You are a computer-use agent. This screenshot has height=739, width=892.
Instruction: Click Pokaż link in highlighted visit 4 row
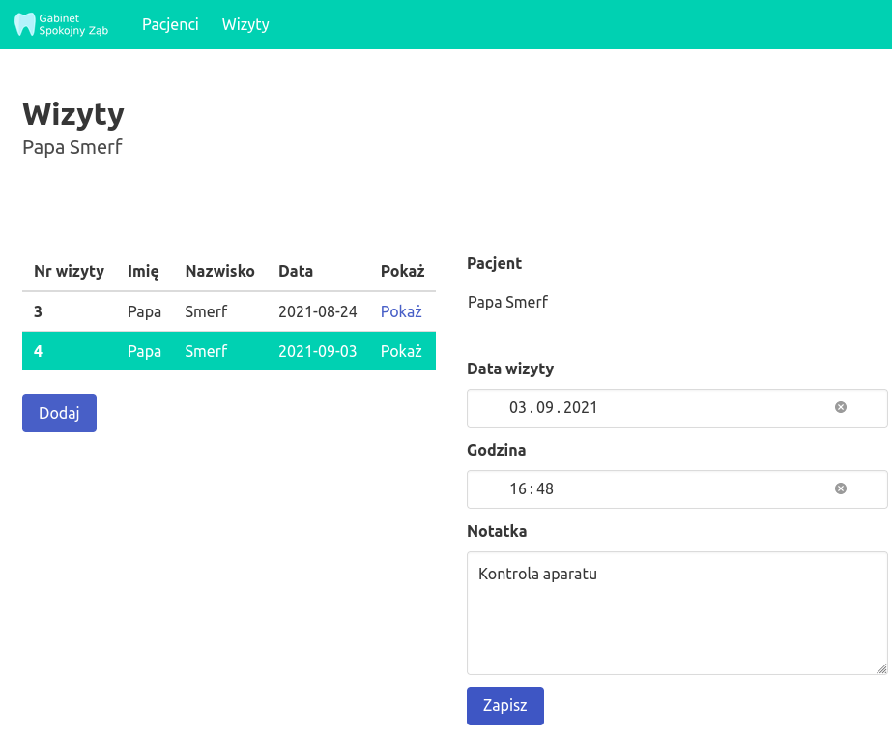[401, 351]
